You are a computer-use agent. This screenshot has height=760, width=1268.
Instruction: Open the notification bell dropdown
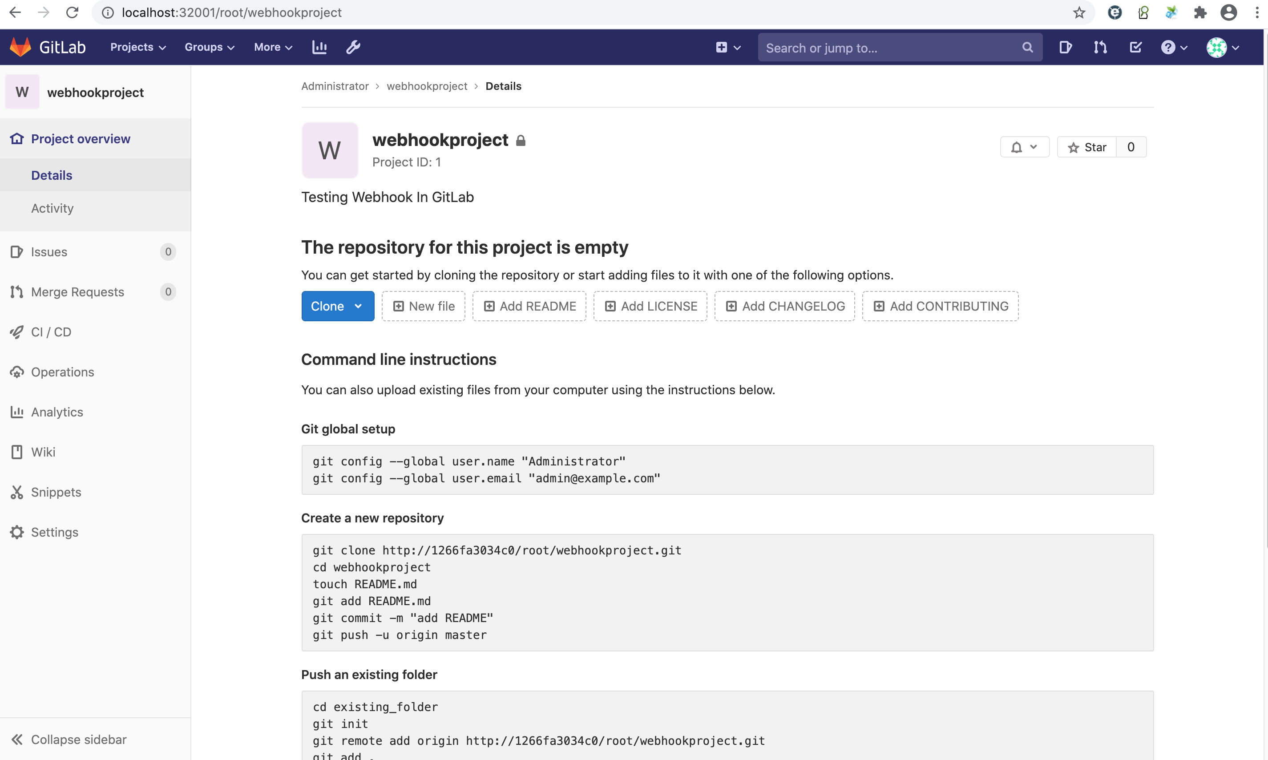click(1024, 147)
